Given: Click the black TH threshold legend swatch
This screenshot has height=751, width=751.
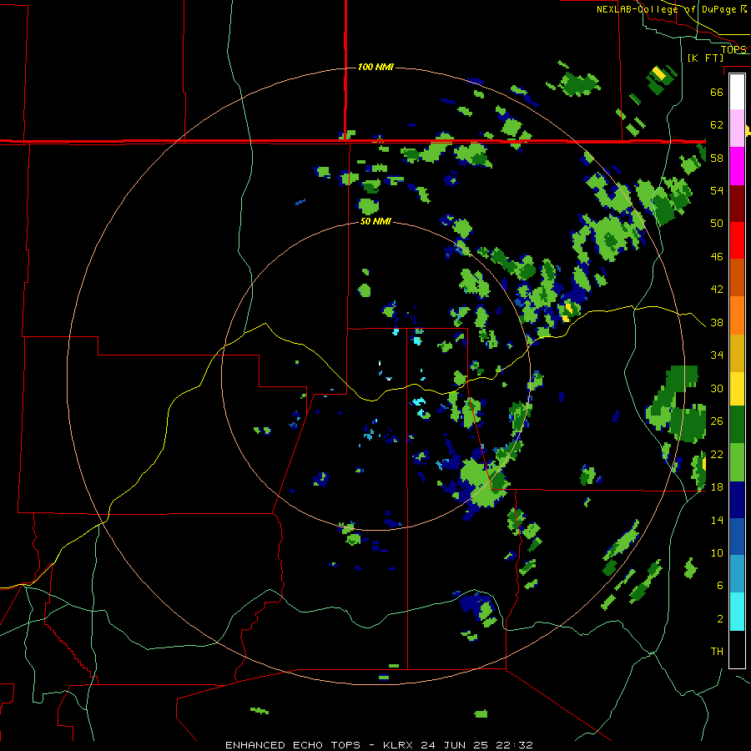Looking at the screenshot, I should pyautogui.click(x=737, y=649).
